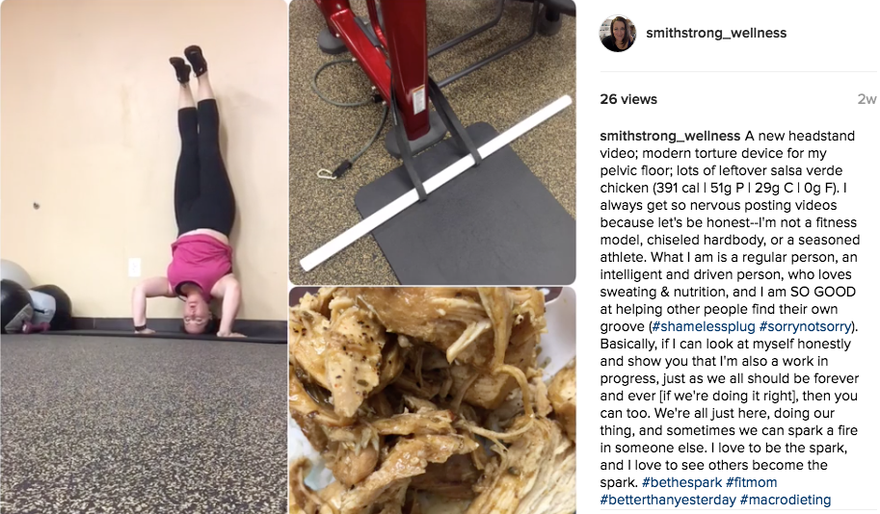Screen dimensions: 880x514
Task: Open the #fitmom hashtag
Action: [752, 482]
